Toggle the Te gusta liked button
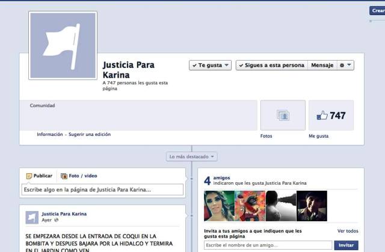This screenshot has height=252, width=385. pyautogui.click(x=210, y=66)
